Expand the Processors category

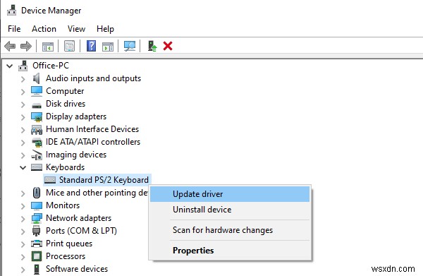click(23, 257)
